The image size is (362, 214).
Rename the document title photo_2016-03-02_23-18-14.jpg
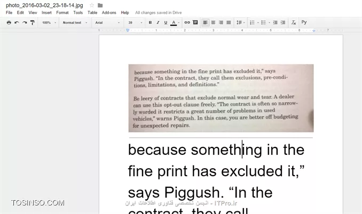pos(44,5)
